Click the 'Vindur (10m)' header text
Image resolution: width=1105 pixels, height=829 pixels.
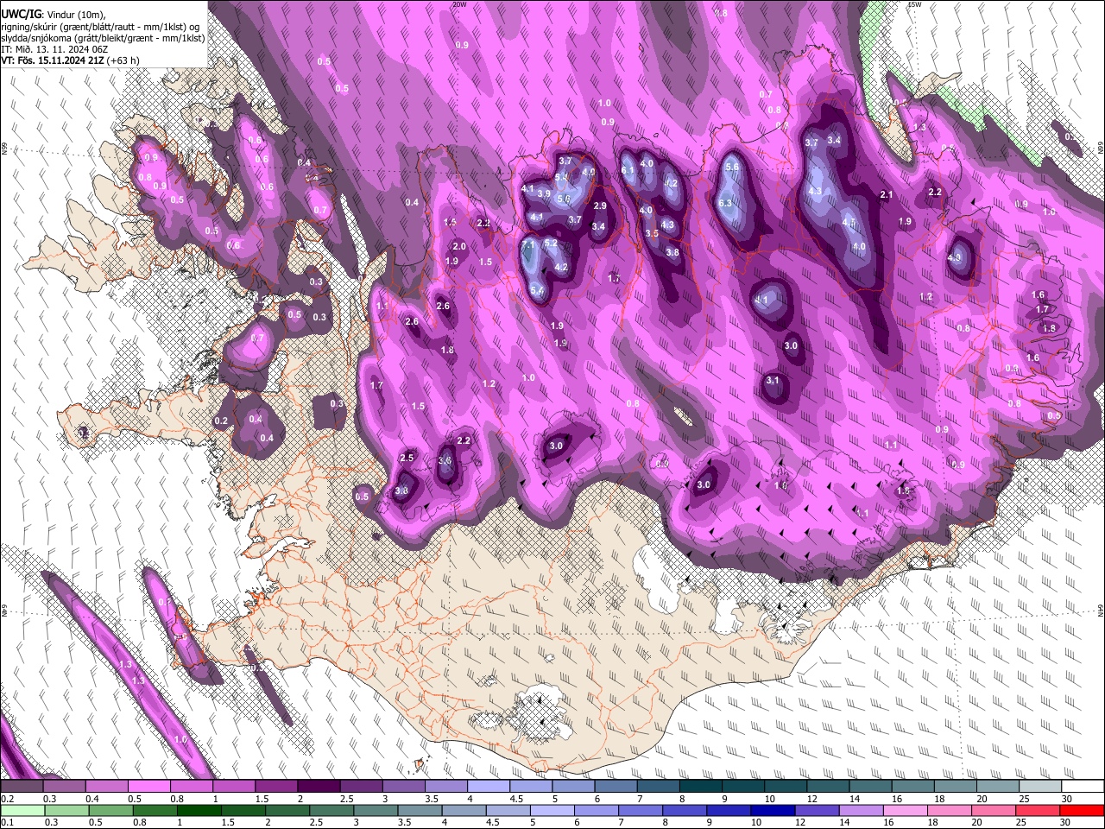coord(75,14)
